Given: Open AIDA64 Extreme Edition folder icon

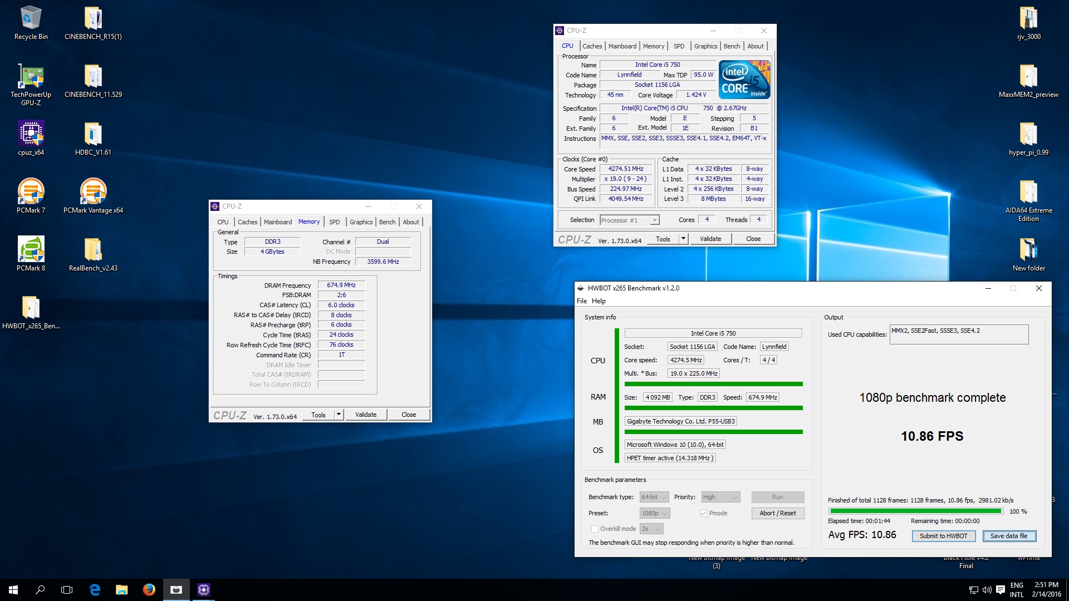Looking at the screenshot, I should [x=1028, y=201].
